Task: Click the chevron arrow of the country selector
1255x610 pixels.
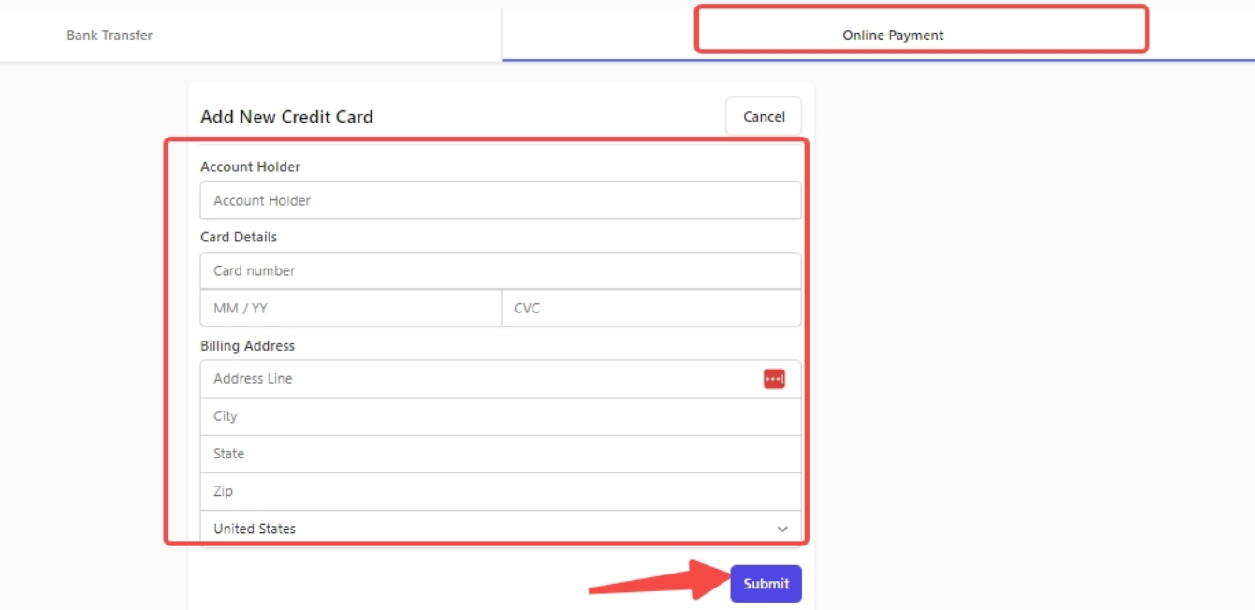Action: (x=782, y=529)
